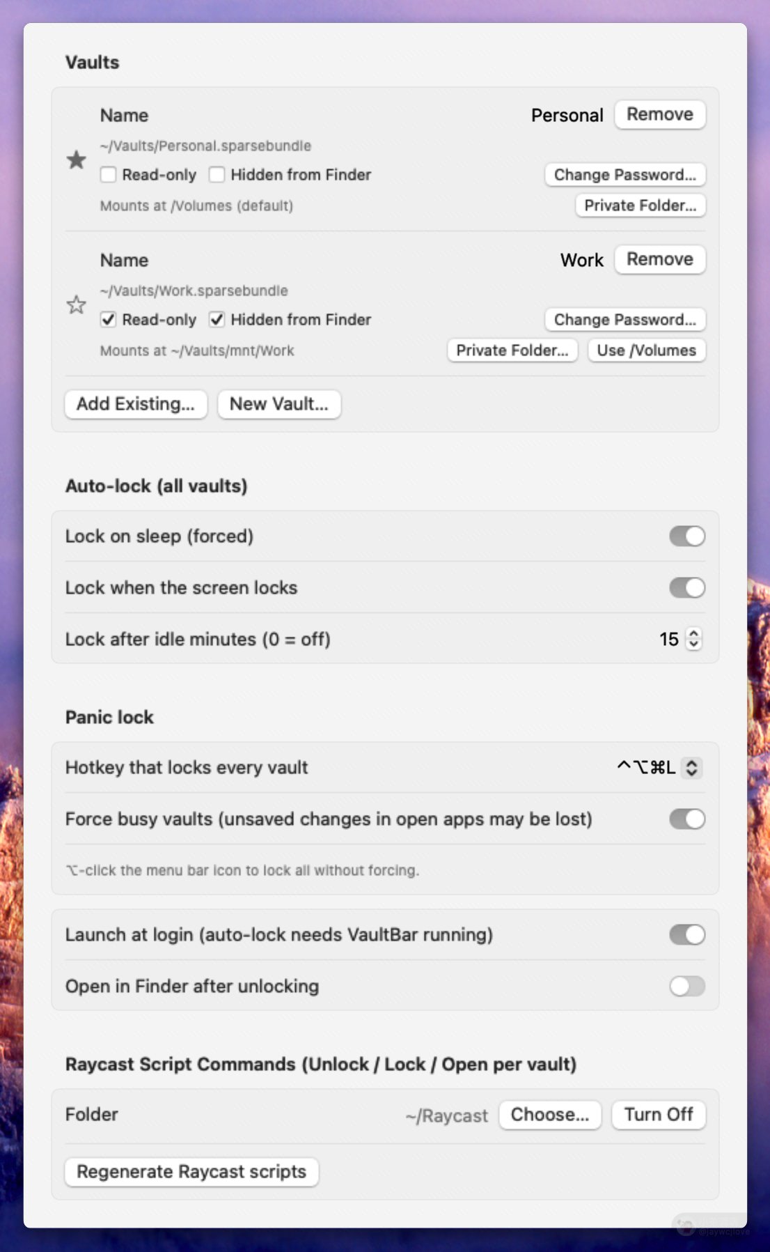The image size is (770, 1252).
Task: Turn Off Raycast script commands
Action: click(659, 1115)
